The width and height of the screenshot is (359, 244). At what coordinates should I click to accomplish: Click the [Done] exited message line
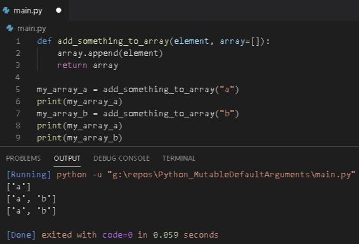pos(112,235)
